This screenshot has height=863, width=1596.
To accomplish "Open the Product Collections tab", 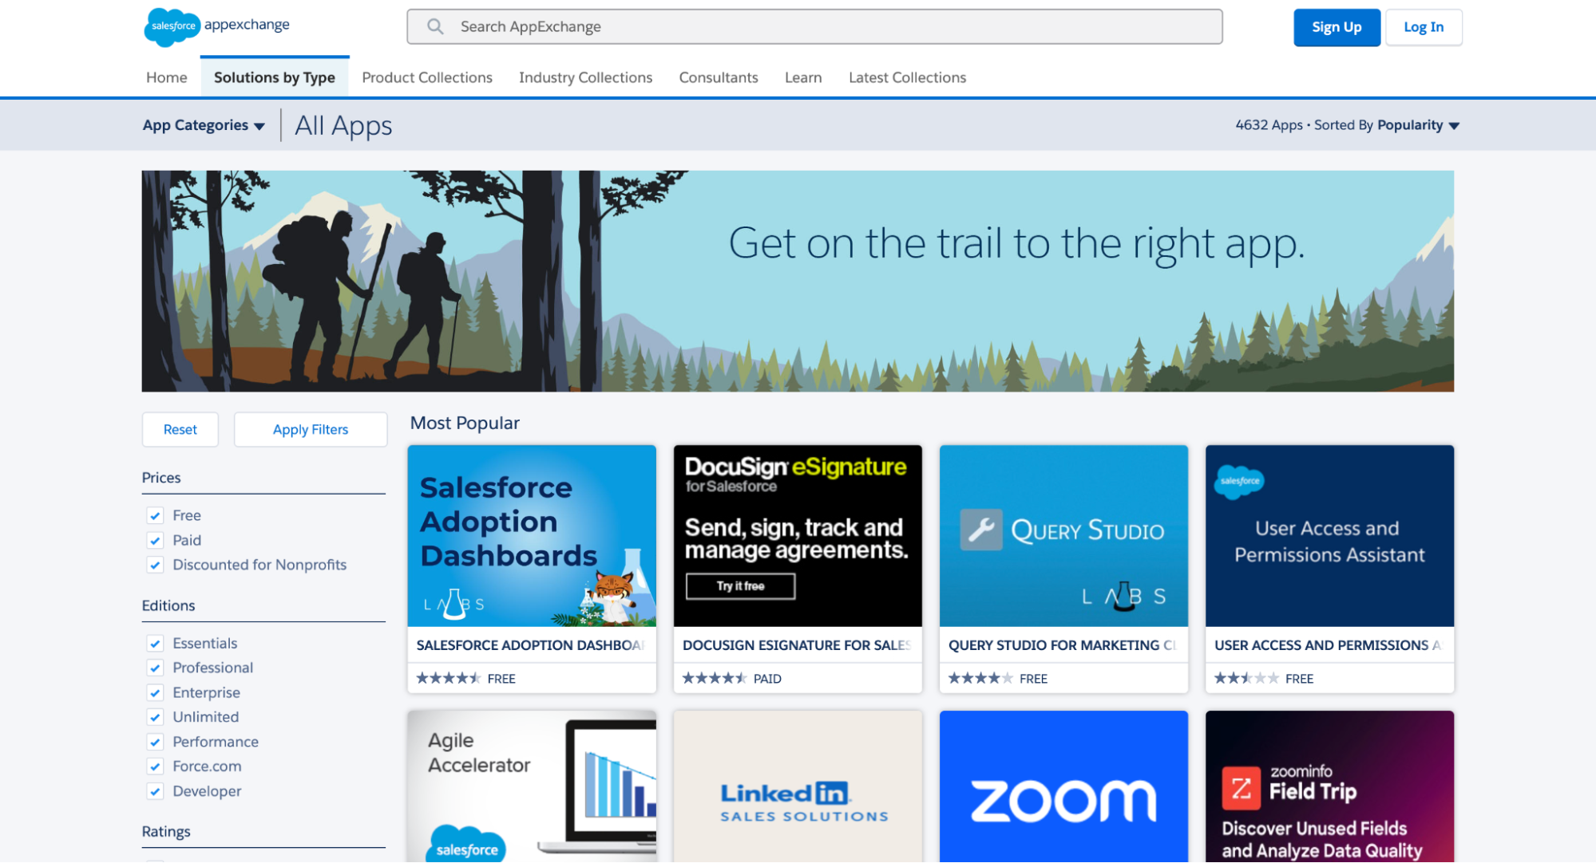I will [x=427, y=77].
